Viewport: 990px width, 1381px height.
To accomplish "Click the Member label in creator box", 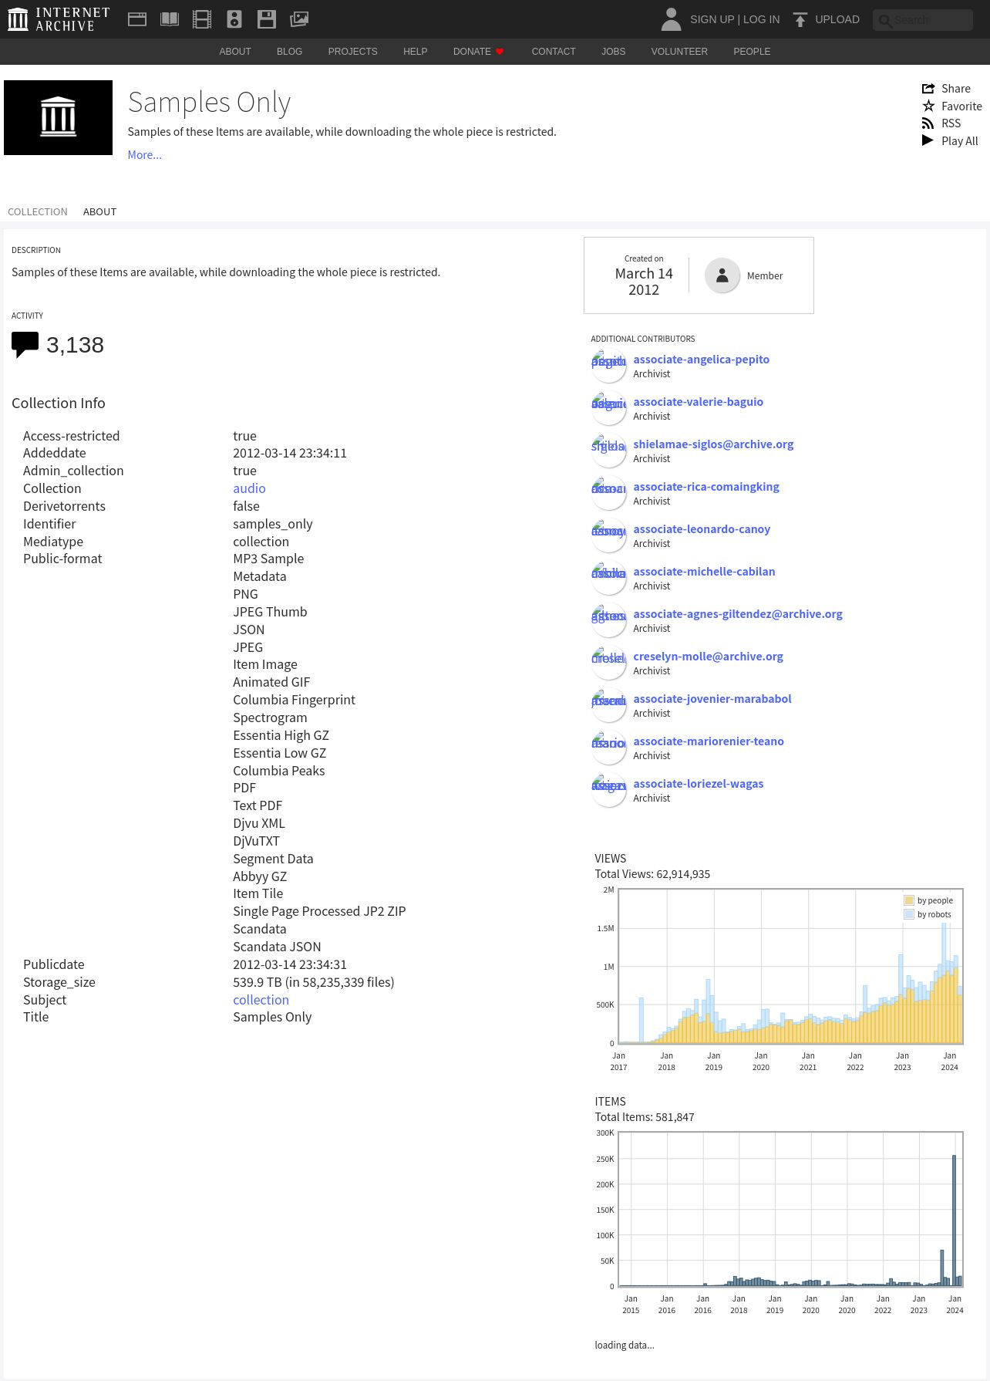I will [764, 275].
